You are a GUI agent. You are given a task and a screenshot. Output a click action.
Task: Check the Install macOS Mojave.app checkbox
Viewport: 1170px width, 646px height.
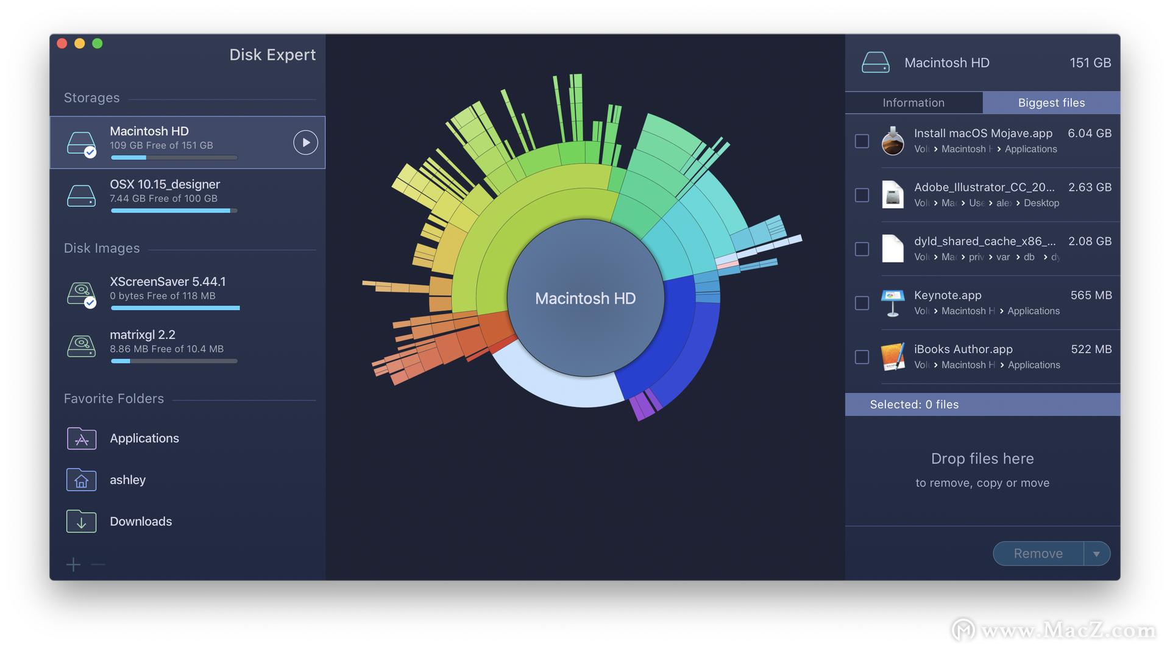click(862, 141)
